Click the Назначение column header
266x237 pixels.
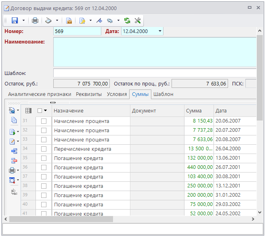[69, 111]
